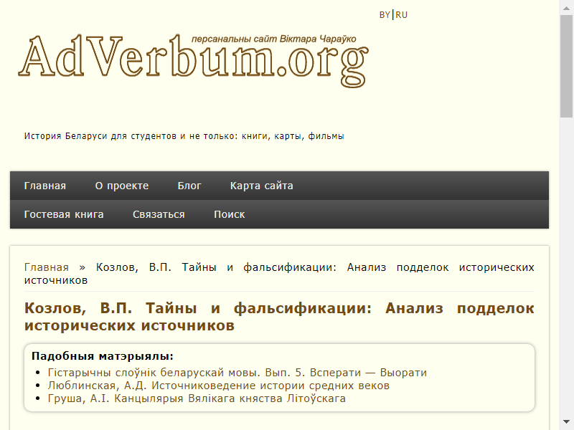Click the site tagline История Беларуси для студентов
This screenshot has height=430, width=574.
184,135
